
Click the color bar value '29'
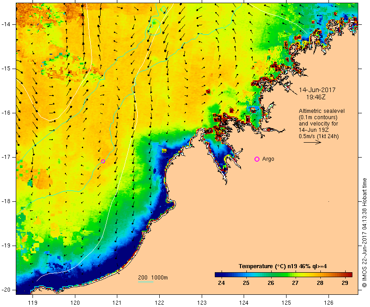tap(345, 283)
